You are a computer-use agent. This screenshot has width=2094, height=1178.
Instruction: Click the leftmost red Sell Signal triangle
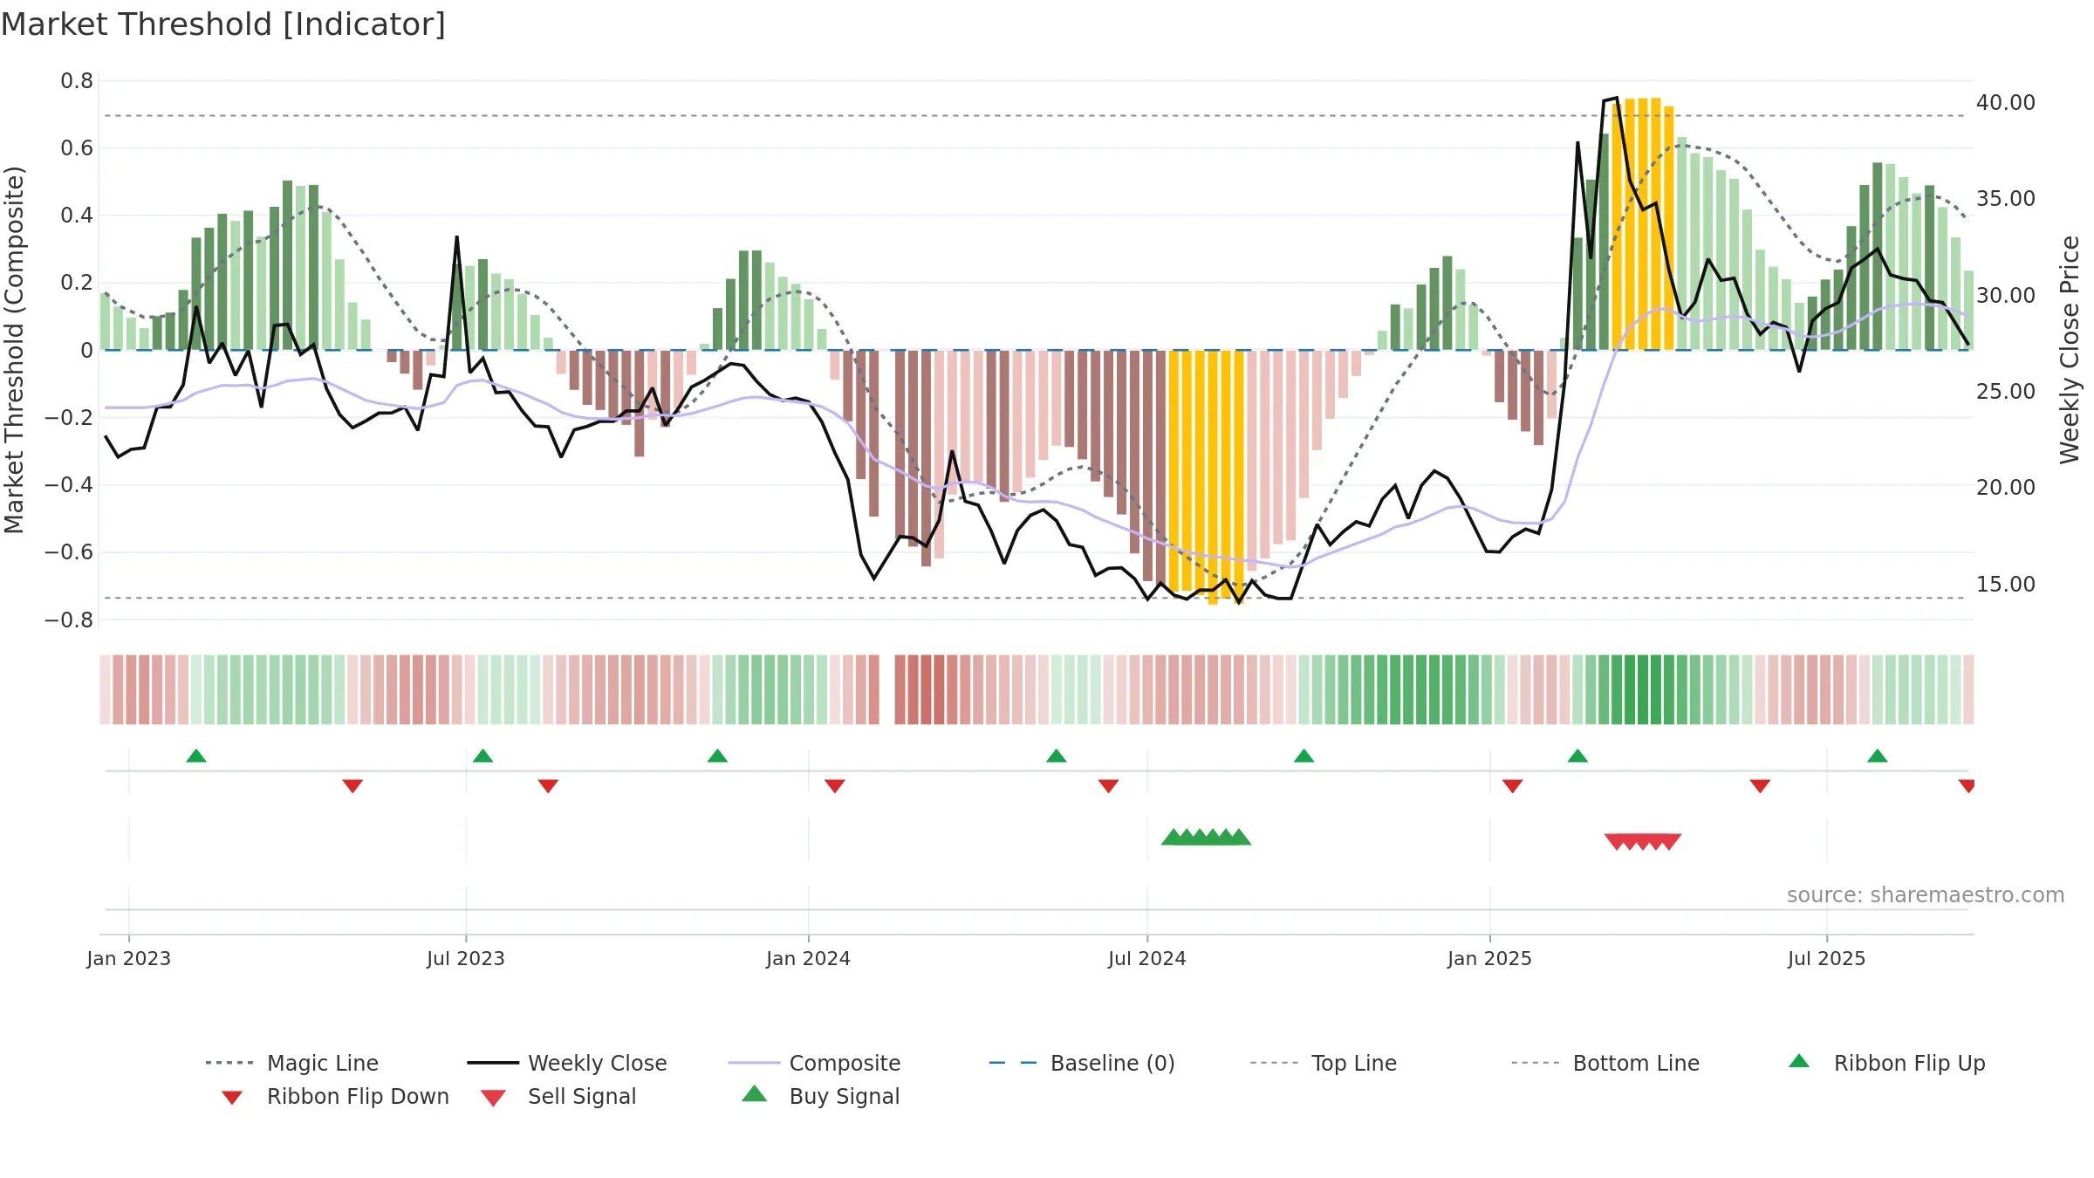click(x=1616, y=842)
